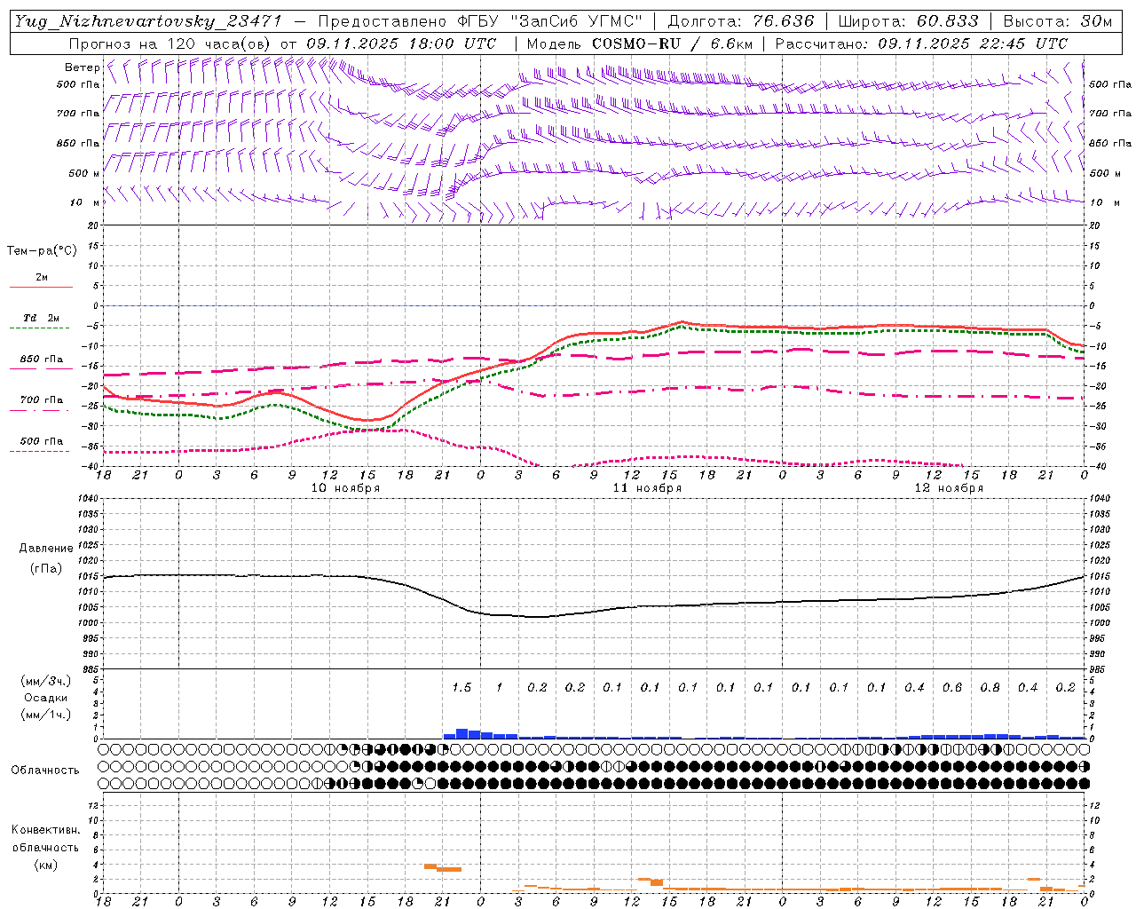Click the Ветер panel label
This screenshot has width=1136, height=909.
(x=82, y=67)
